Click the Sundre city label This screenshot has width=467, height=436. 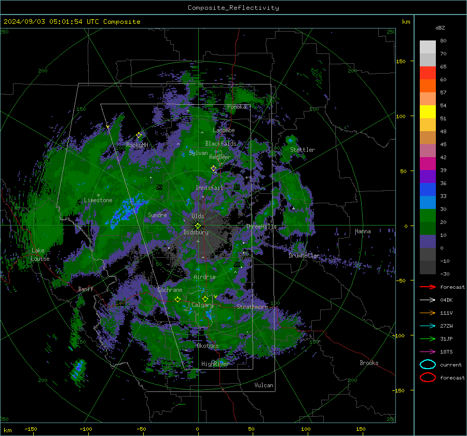point(157,215)
